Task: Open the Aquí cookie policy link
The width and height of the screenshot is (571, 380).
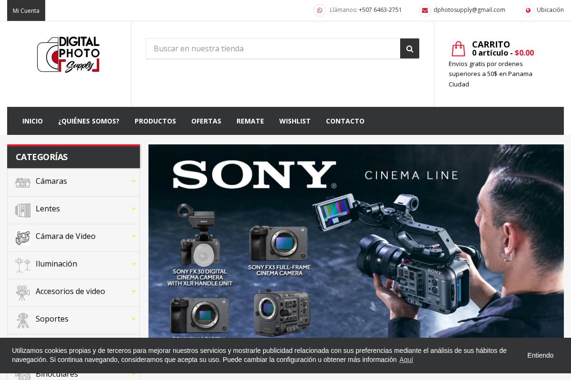Action: (406, 360)
